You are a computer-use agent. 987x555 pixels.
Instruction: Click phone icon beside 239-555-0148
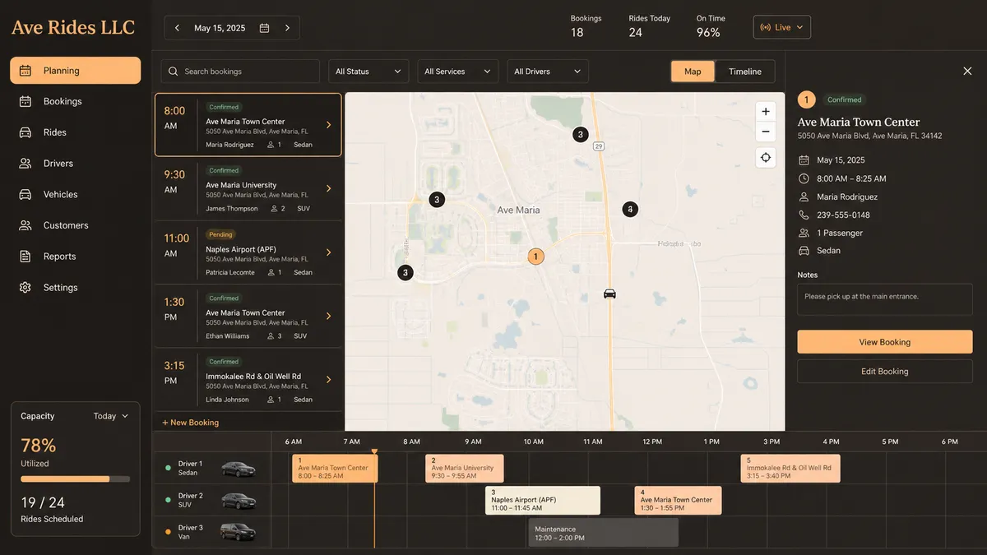click(x=804, y=215)
